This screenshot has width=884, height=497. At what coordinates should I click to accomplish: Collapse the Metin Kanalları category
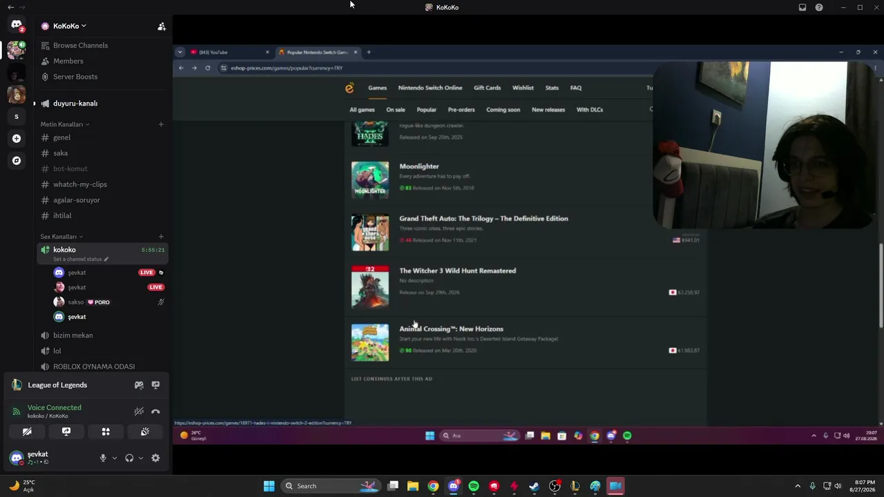pos(65,124)
